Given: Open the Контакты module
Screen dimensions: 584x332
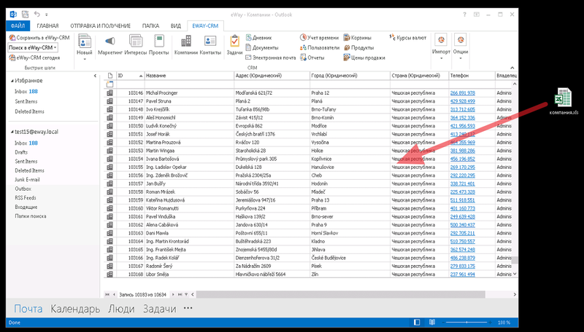Looking at the screenshot, I should click(x=210, y=45).
